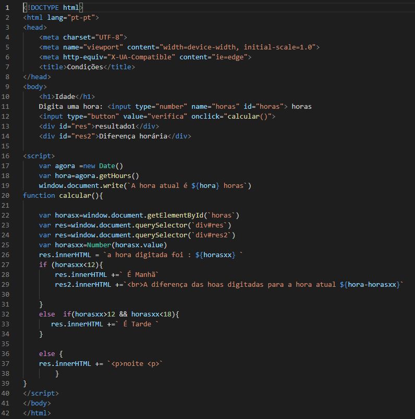This screenshot has height=419, width=415.
Task: Click the 'if (horasxx<12)' condition
Action: click(69, 265)
